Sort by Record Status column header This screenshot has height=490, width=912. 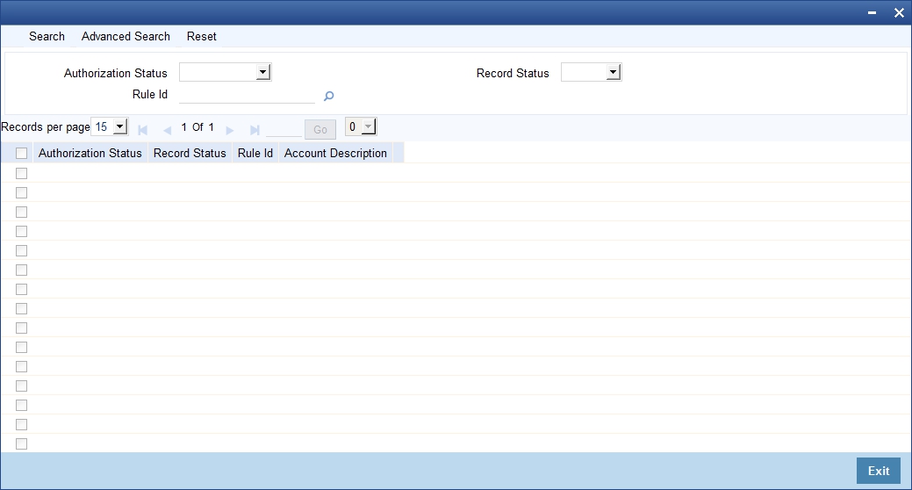pos(190,153)
